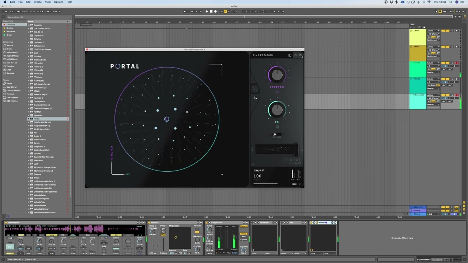Fold the 1 MIDI track
468x263 pixels.
[411, 31]
